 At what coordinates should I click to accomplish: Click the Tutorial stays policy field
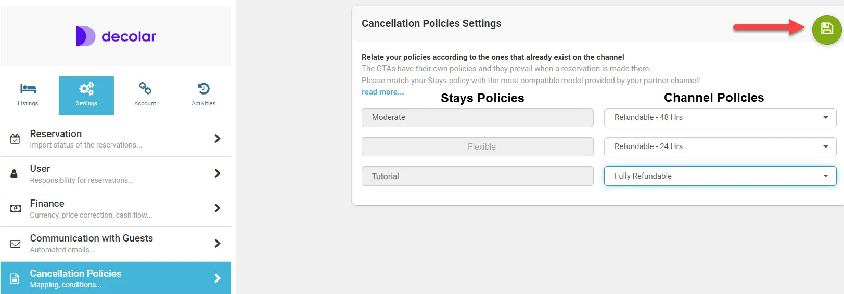coord(477,176)
